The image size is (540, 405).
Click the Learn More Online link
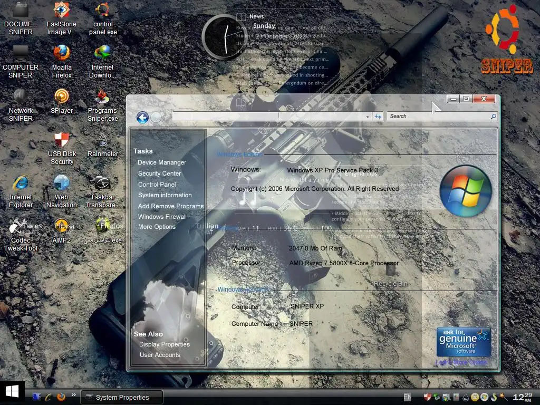point(461,362)
